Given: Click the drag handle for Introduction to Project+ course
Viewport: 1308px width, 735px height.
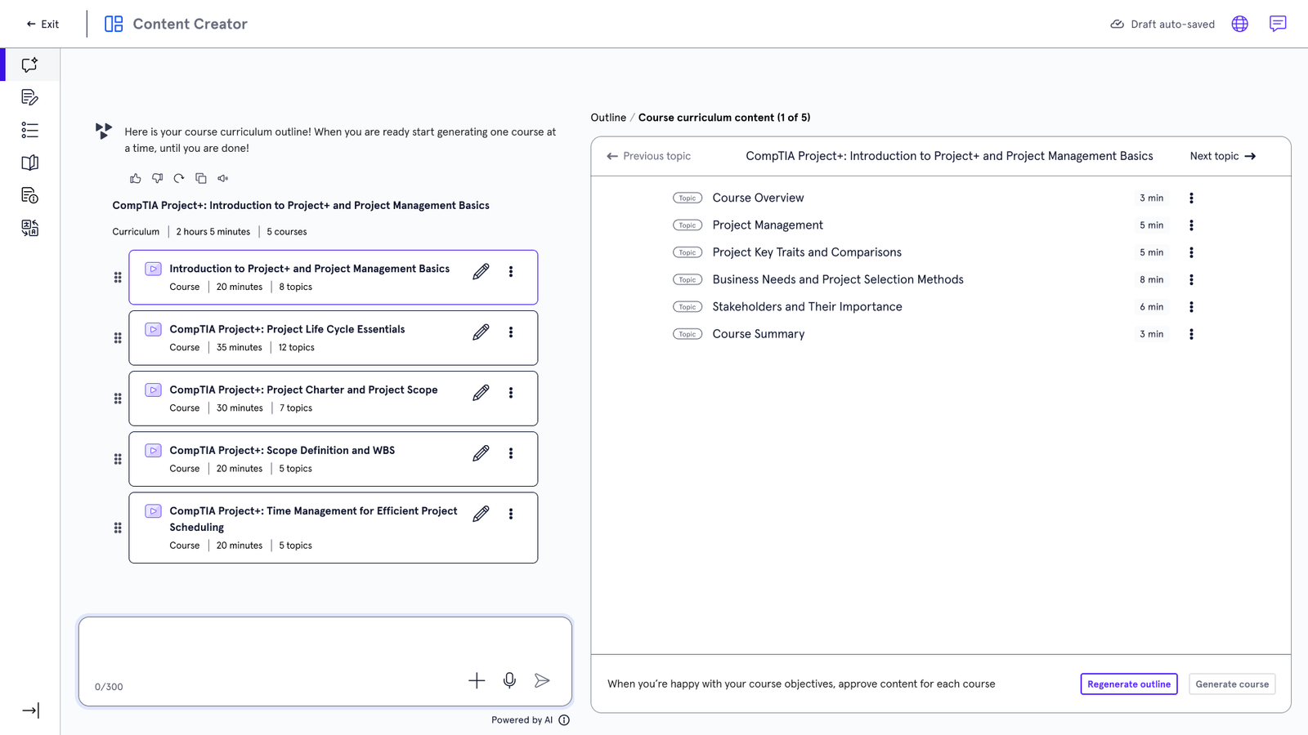Looking at the screenshot, I should click(x=118, y=278).
